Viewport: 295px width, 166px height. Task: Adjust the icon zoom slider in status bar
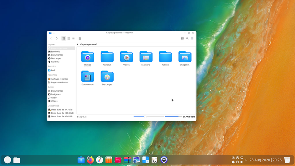pos(149,117)
